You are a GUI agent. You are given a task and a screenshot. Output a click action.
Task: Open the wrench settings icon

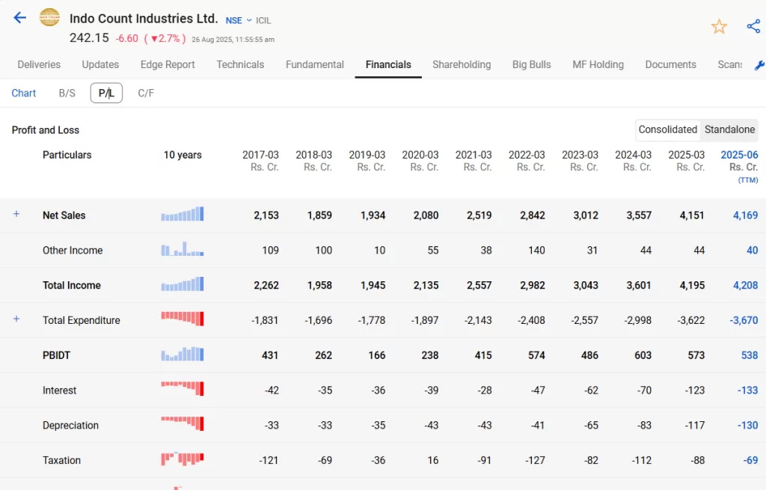759,65
